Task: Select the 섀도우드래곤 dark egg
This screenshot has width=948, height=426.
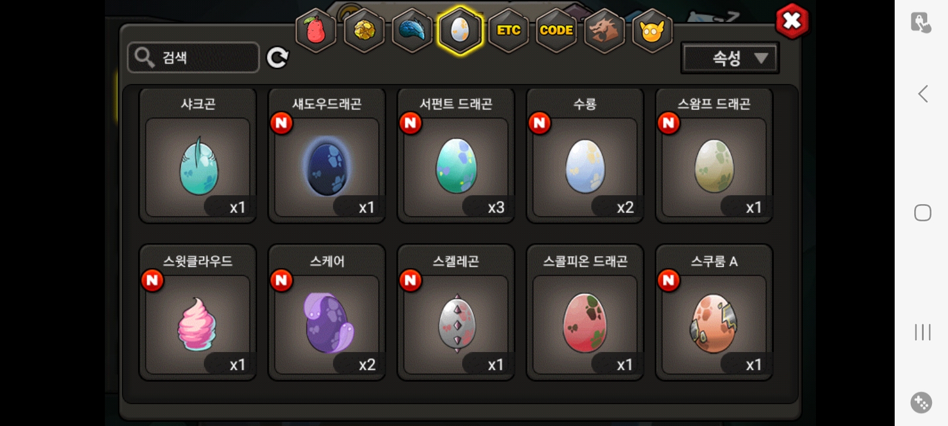Action: tap(327, 156)
